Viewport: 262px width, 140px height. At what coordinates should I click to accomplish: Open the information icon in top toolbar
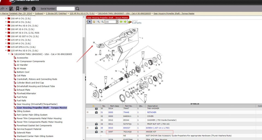(x=34, y=9)
